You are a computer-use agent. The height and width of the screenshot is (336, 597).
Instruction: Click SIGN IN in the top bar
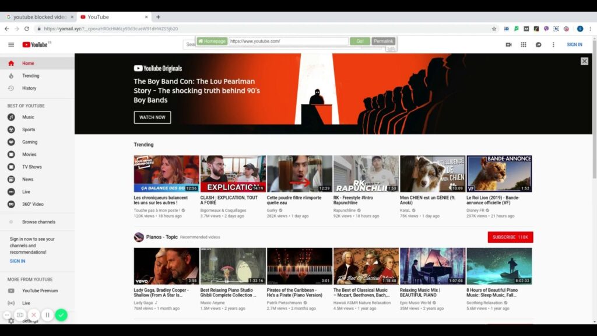[x=574, y=44]
